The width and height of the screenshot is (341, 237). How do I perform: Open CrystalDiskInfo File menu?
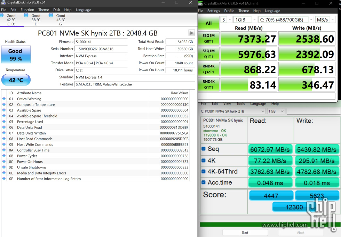coord(3,10)
